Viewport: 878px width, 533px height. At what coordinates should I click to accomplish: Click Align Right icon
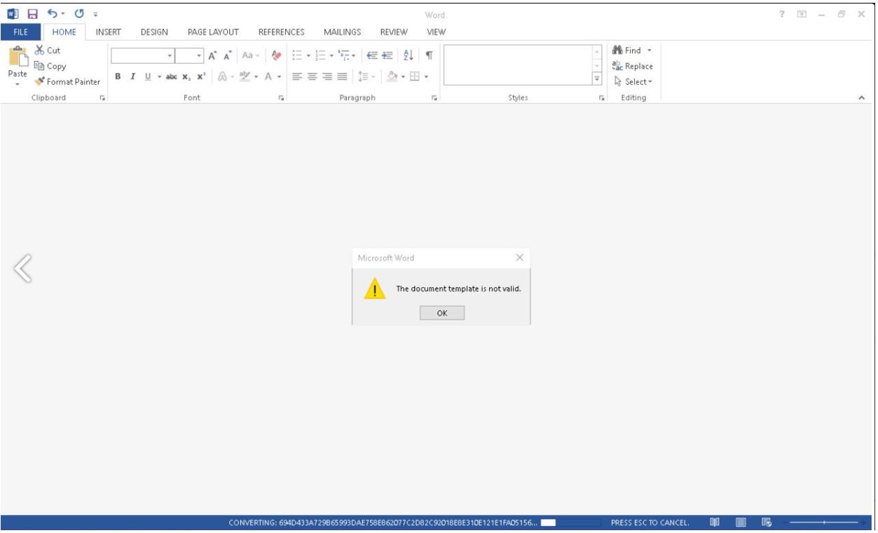click(x=328, y=75)
